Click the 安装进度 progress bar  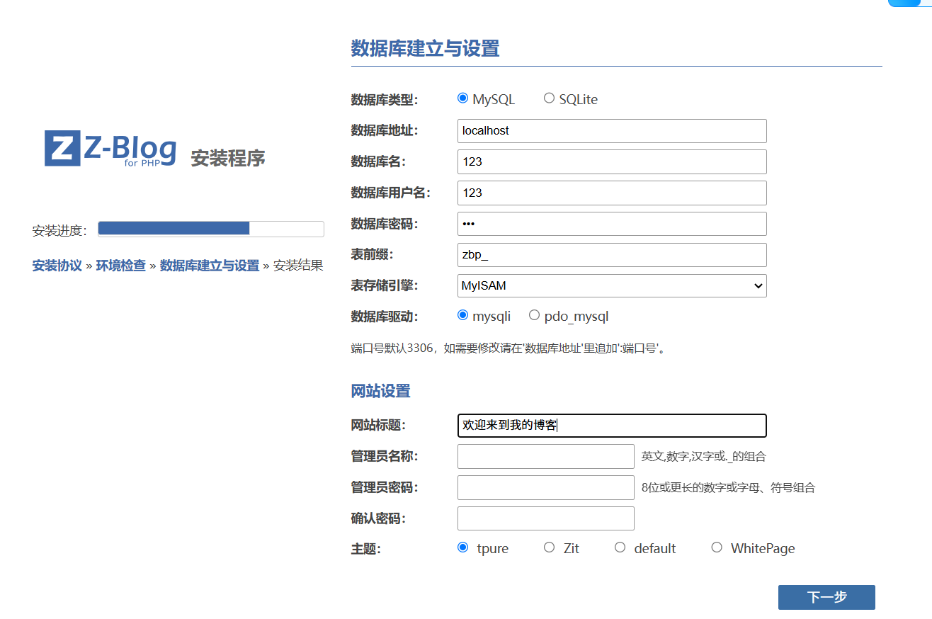pos(211,229)
